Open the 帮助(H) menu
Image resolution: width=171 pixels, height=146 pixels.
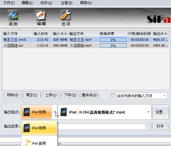[86, 3]
